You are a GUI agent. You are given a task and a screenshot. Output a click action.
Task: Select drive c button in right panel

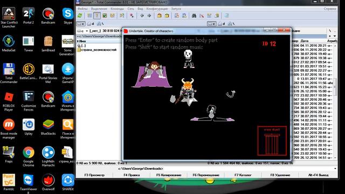tap(211, 24)
